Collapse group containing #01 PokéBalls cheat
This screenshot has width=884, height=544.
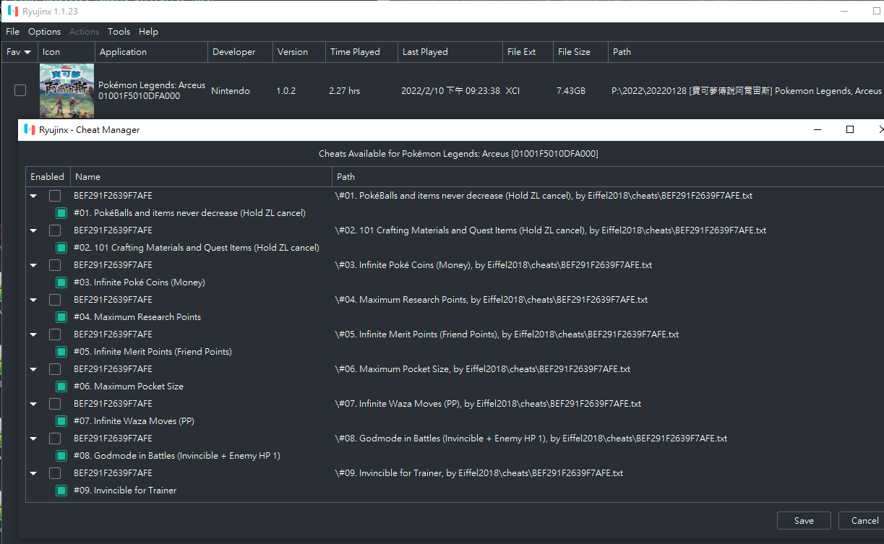click(33, 196)
